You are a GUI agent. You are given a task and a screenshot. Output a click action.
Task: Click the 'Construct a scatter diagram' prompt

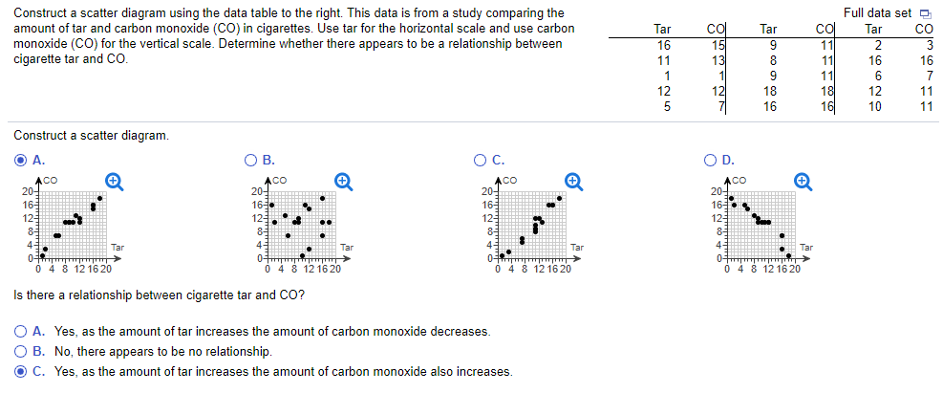pos(91,137)
